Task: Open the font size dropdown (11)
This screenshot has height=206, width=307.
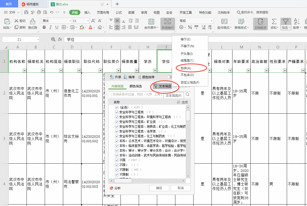Action: 88,21
